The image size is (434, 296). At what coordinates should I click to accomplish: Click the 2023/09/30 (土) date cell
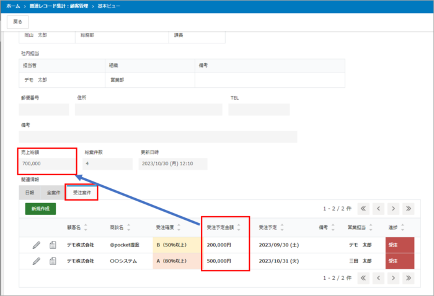click(x=279, y=245)
